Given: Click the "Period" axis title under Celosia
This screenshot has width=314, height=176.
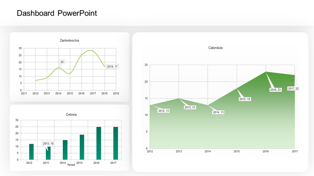Looking at the screenshot, I should [x=71, y=165].
